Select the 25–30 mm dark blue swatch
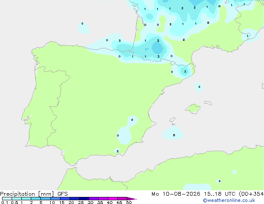This screenshot has height=204, width=264. click(84, 199)
